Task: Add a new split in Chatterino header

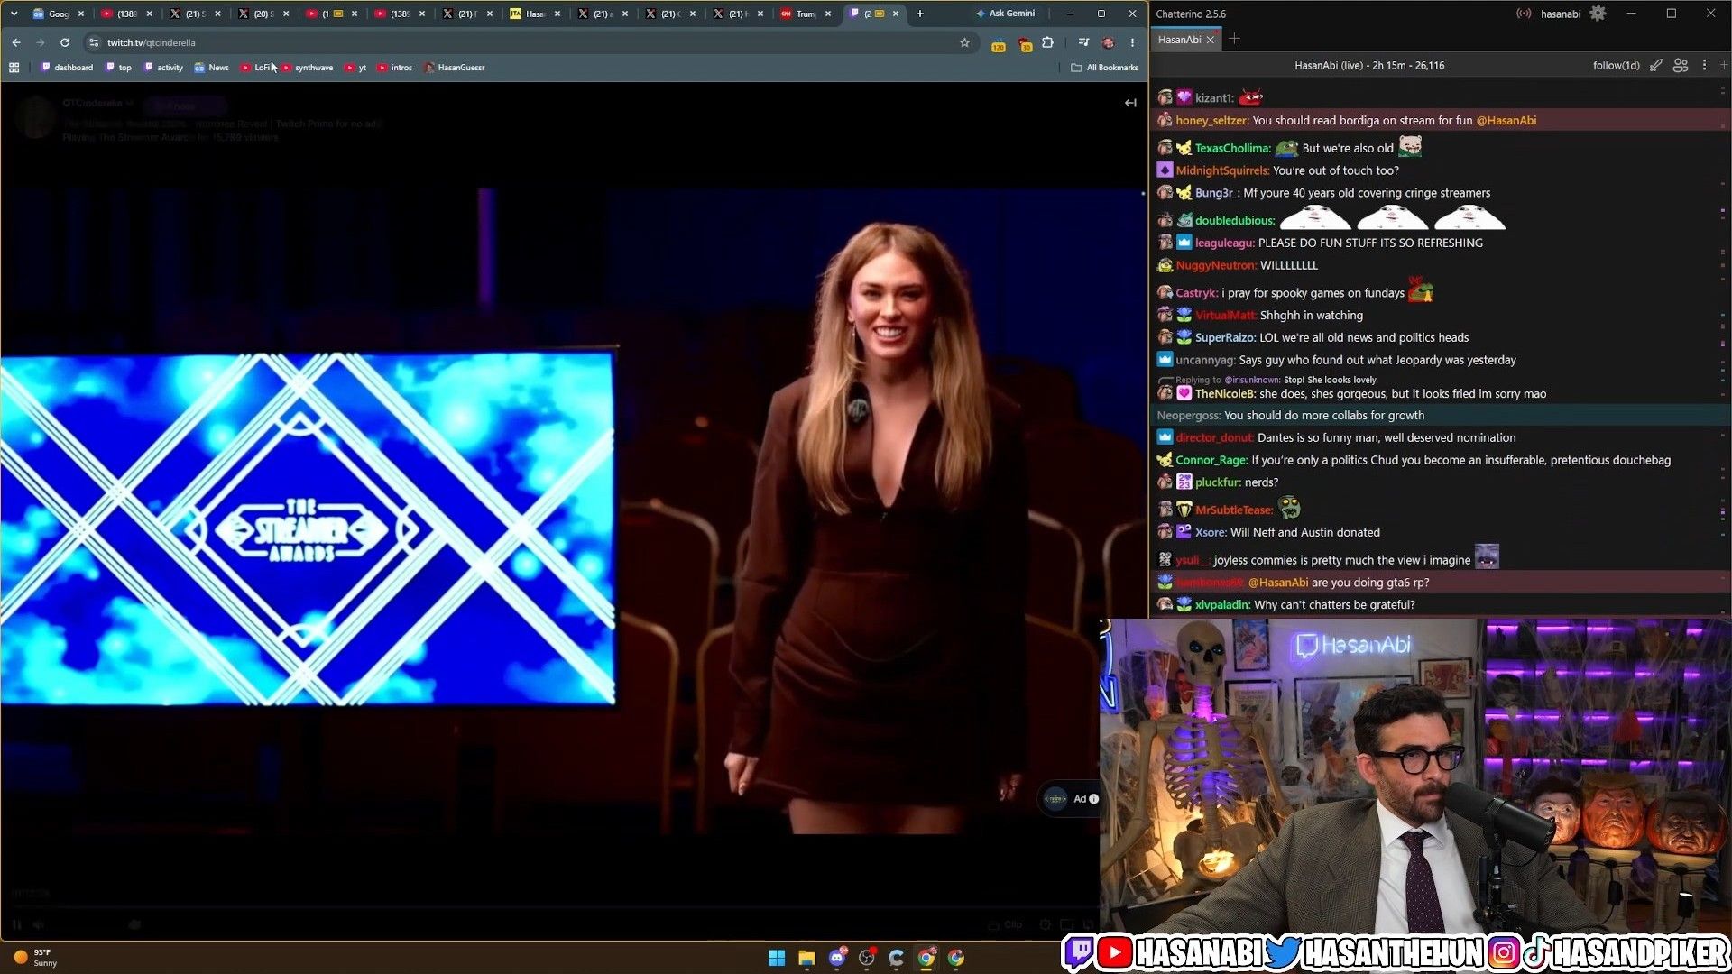Action: (x=1724, y=66)
